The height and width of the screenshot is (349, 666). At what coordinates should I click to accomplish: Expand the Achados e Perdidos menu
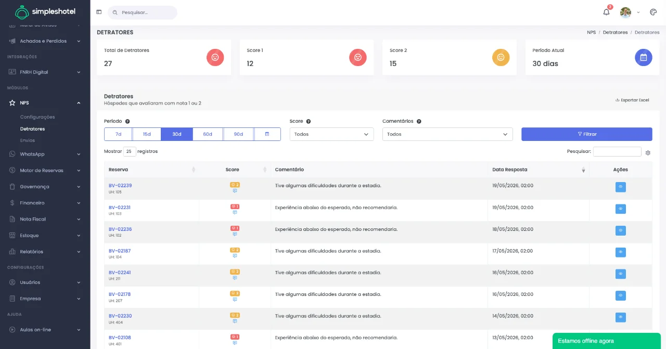click(x=45, y=41)
